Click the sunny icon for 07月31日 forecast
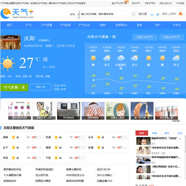 click(x=148, y=58)
